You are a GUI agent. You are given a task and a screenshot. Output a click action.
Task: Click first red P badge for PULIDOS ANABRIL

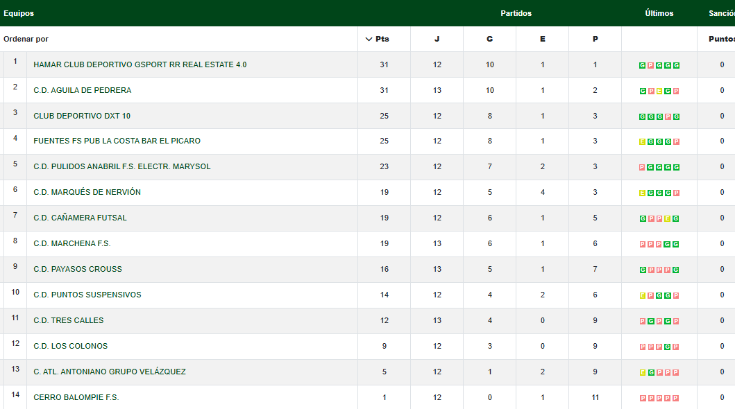coord(643,167)
